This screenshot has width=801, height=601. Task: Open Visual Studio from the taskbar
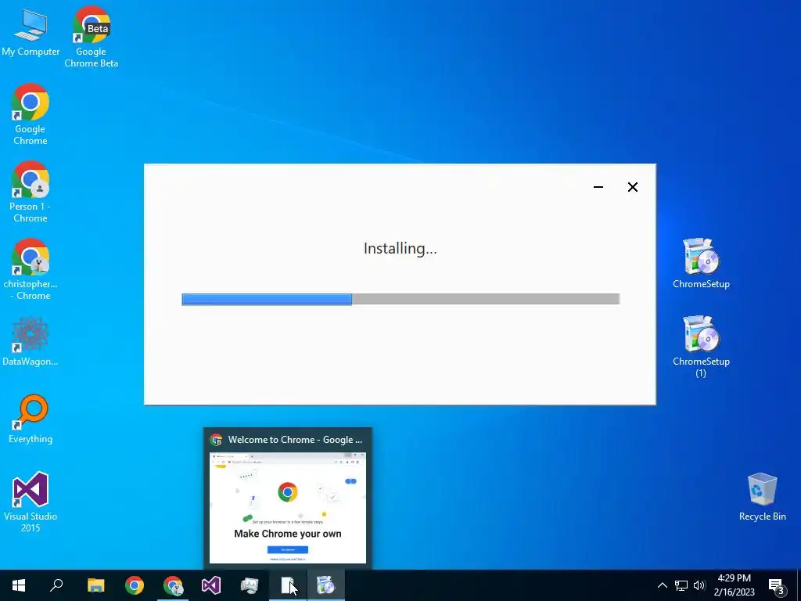click(211, 585)
